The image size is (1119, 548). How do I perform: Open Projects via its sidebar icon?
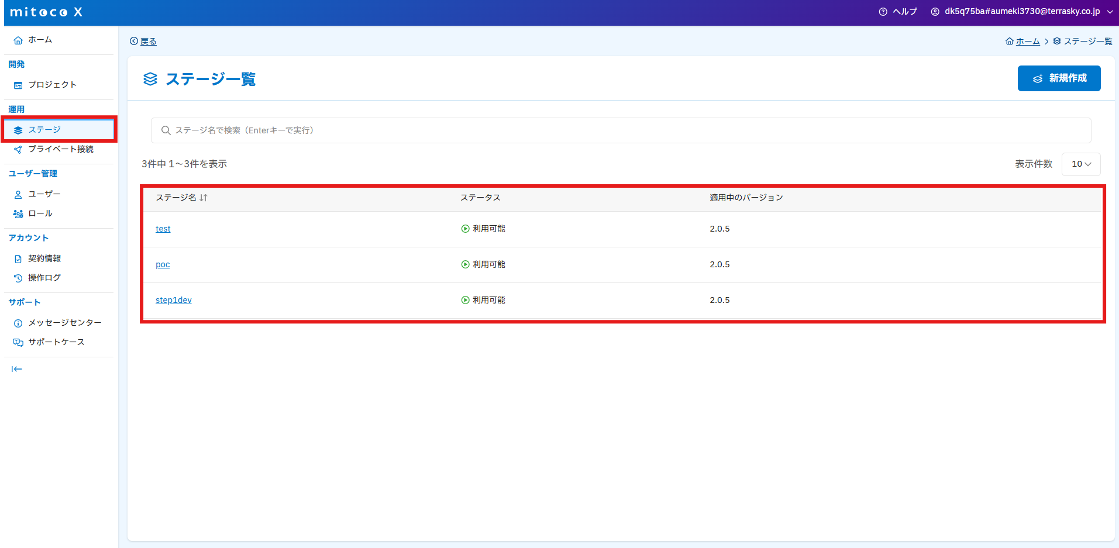[18, 85]
